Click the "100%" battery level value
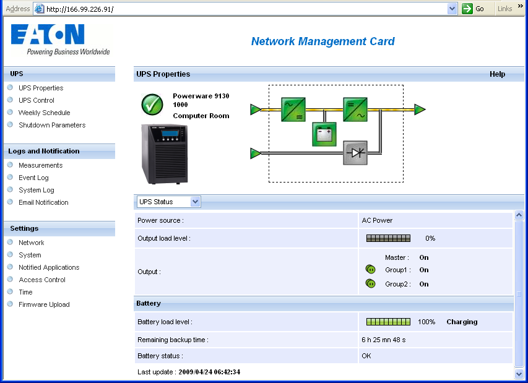The height and width of the screenshot is (383, 528). (x=426, y=322)
